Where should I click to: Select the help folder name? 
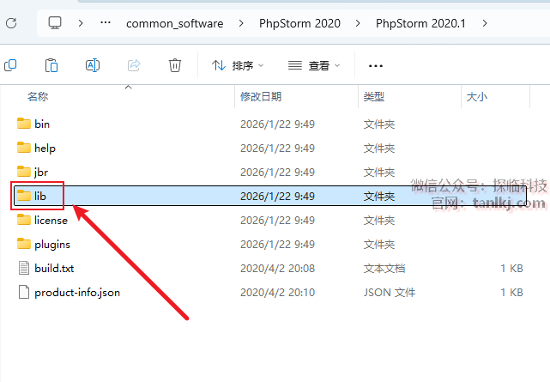coord(45,149)
